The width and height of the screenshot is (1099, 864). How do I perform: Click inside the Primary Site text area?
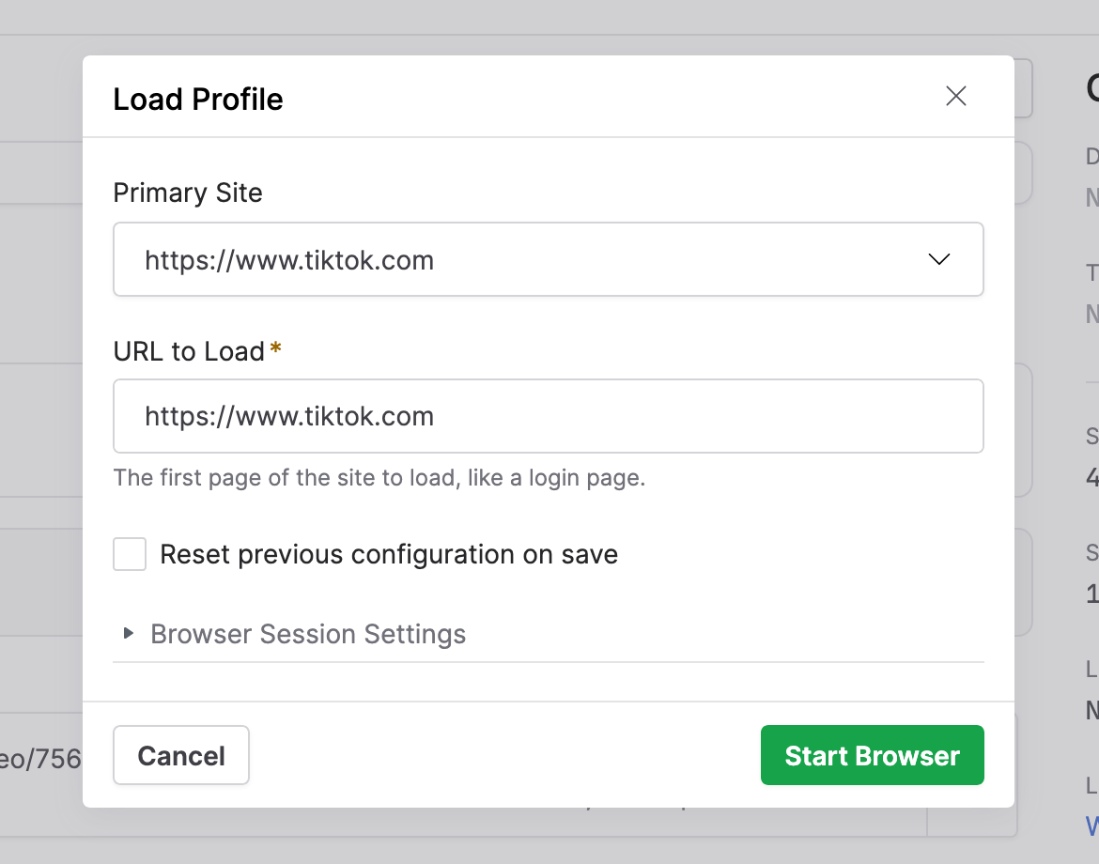click(376, 259)
